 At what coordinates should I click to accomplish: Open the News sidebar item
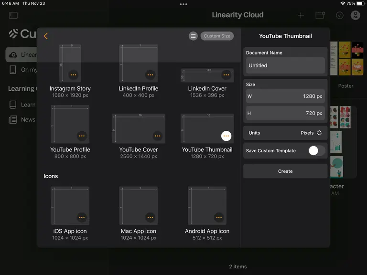pos(22,119)
